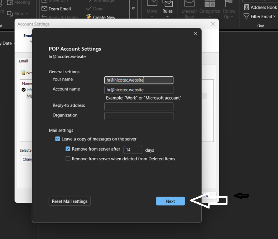Select the hr@ account row in list

pos(29,96)
